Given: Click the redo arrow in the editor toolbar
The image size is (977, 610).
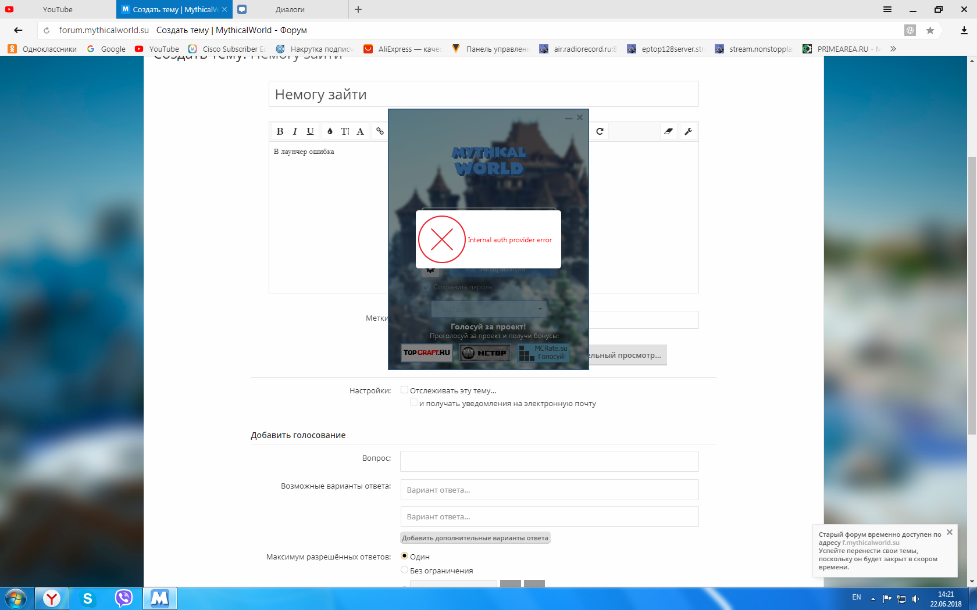Looking at the screenshot, I should click(x=600, y=131).
